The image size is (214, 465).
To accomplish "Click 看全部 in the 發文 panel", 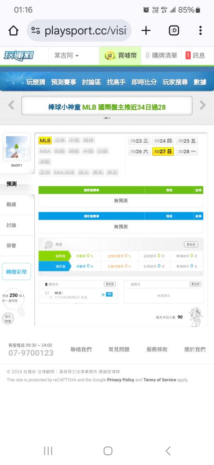I will pos(110,284).
